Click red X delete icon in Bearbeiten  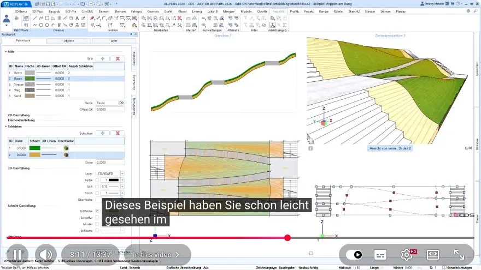tap(180, 19)
